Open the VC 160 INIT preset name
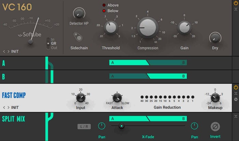Screen dimensions: 239x141 [x=15, y=51]
